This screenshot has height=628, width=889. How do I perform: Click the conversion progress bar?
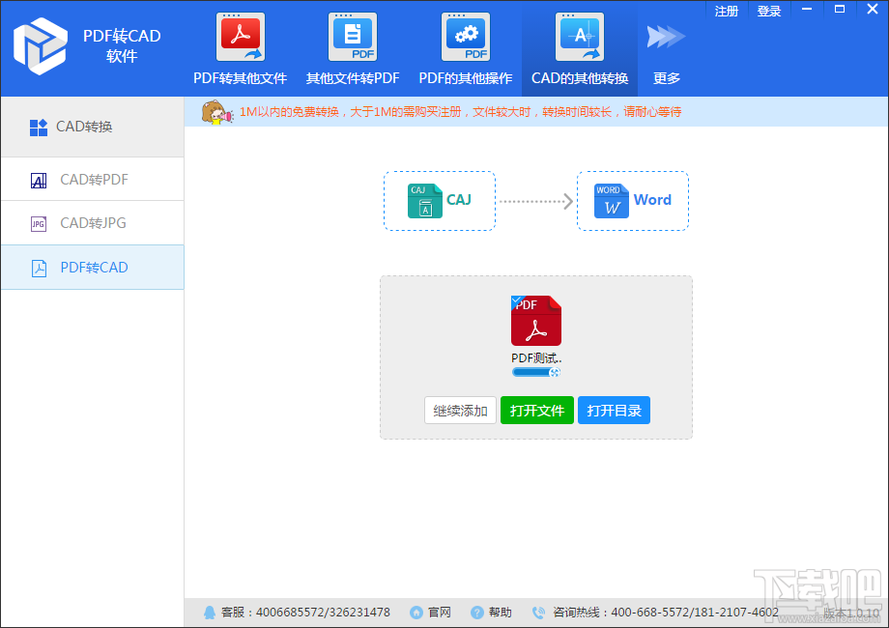(536, 372)
